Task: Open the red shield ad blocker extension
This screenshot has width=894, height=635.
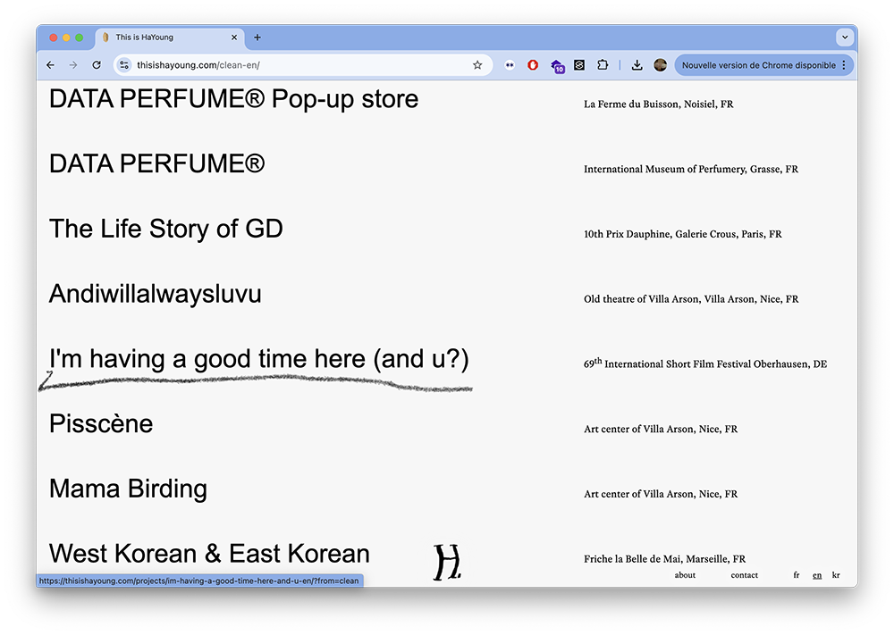Action: [x=533, y=65]
